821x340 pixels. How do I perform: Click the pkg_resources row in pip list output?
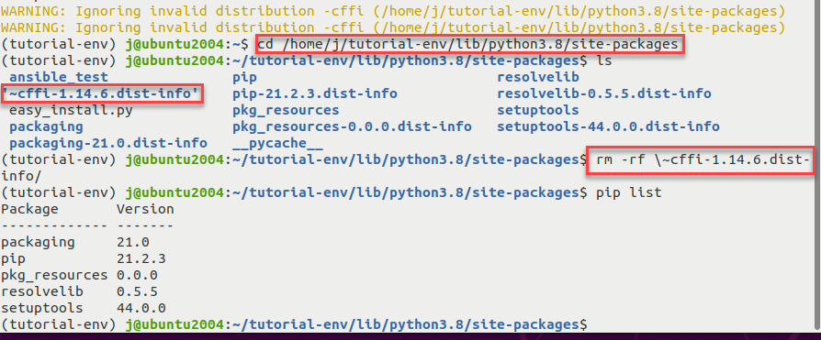tap(80, 275)
